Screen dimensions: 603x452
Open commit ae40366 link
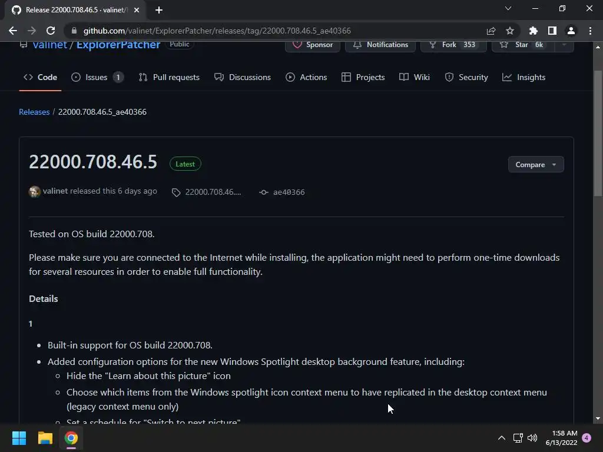(289, 192)
